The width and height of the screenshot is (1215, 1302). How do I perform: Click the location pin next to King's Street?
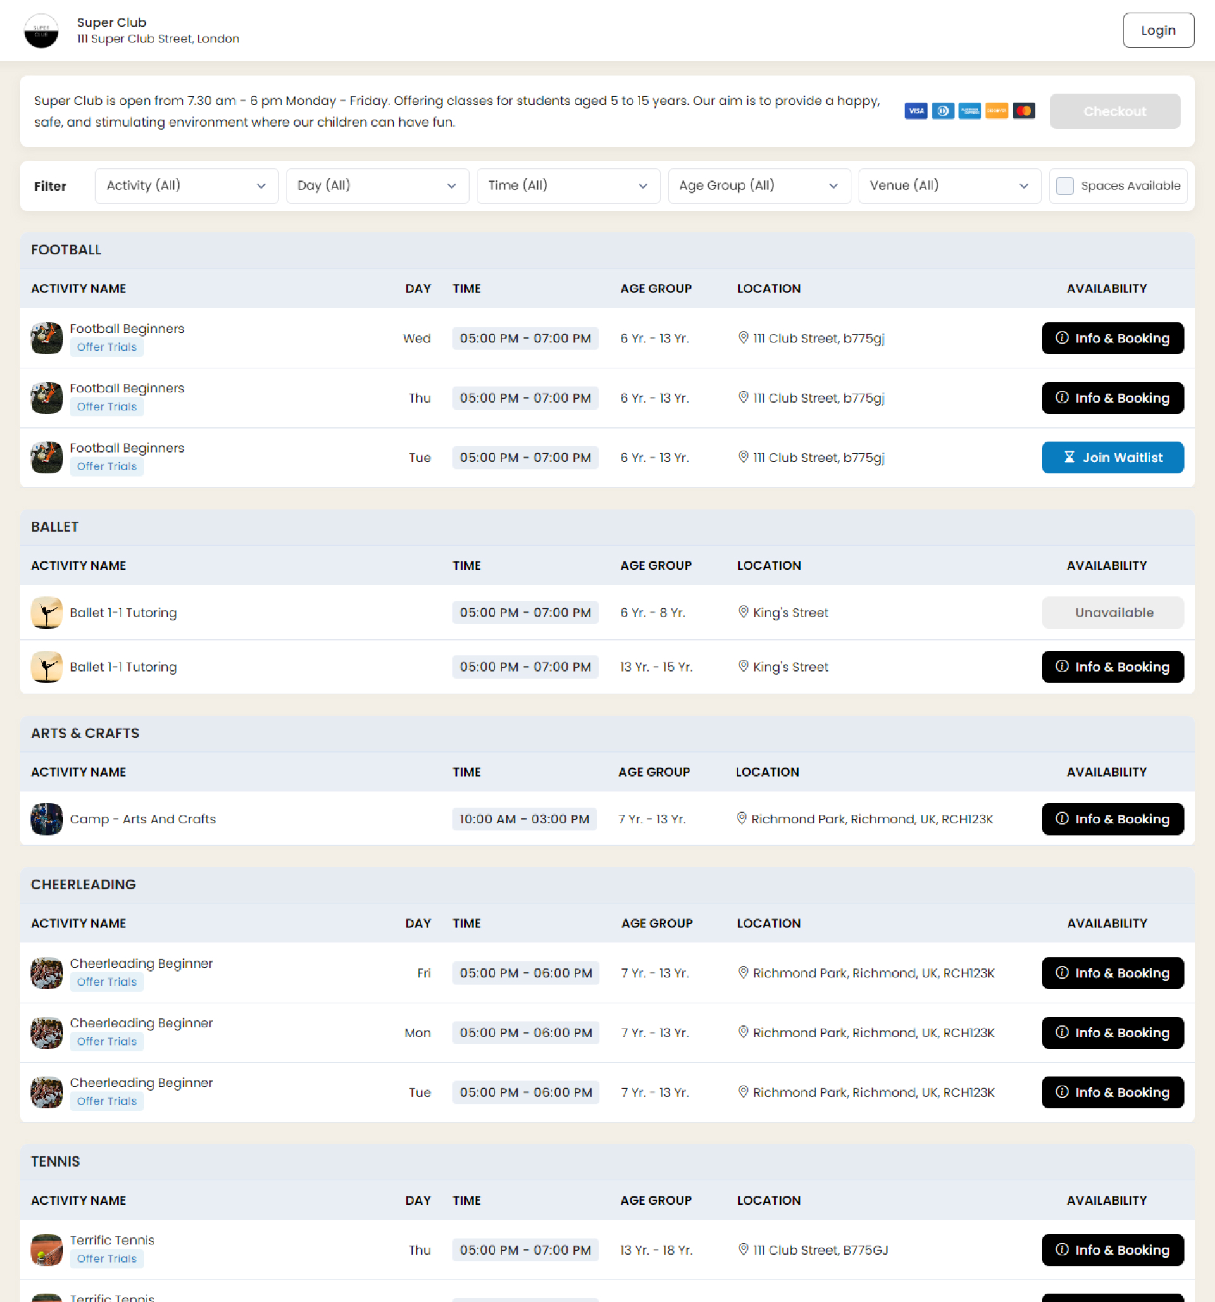(x=744, y=611)
